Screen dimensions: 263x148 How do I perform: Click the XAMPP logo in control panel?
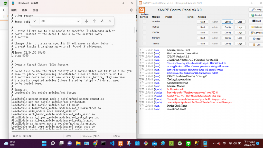(x=142, y=10)
